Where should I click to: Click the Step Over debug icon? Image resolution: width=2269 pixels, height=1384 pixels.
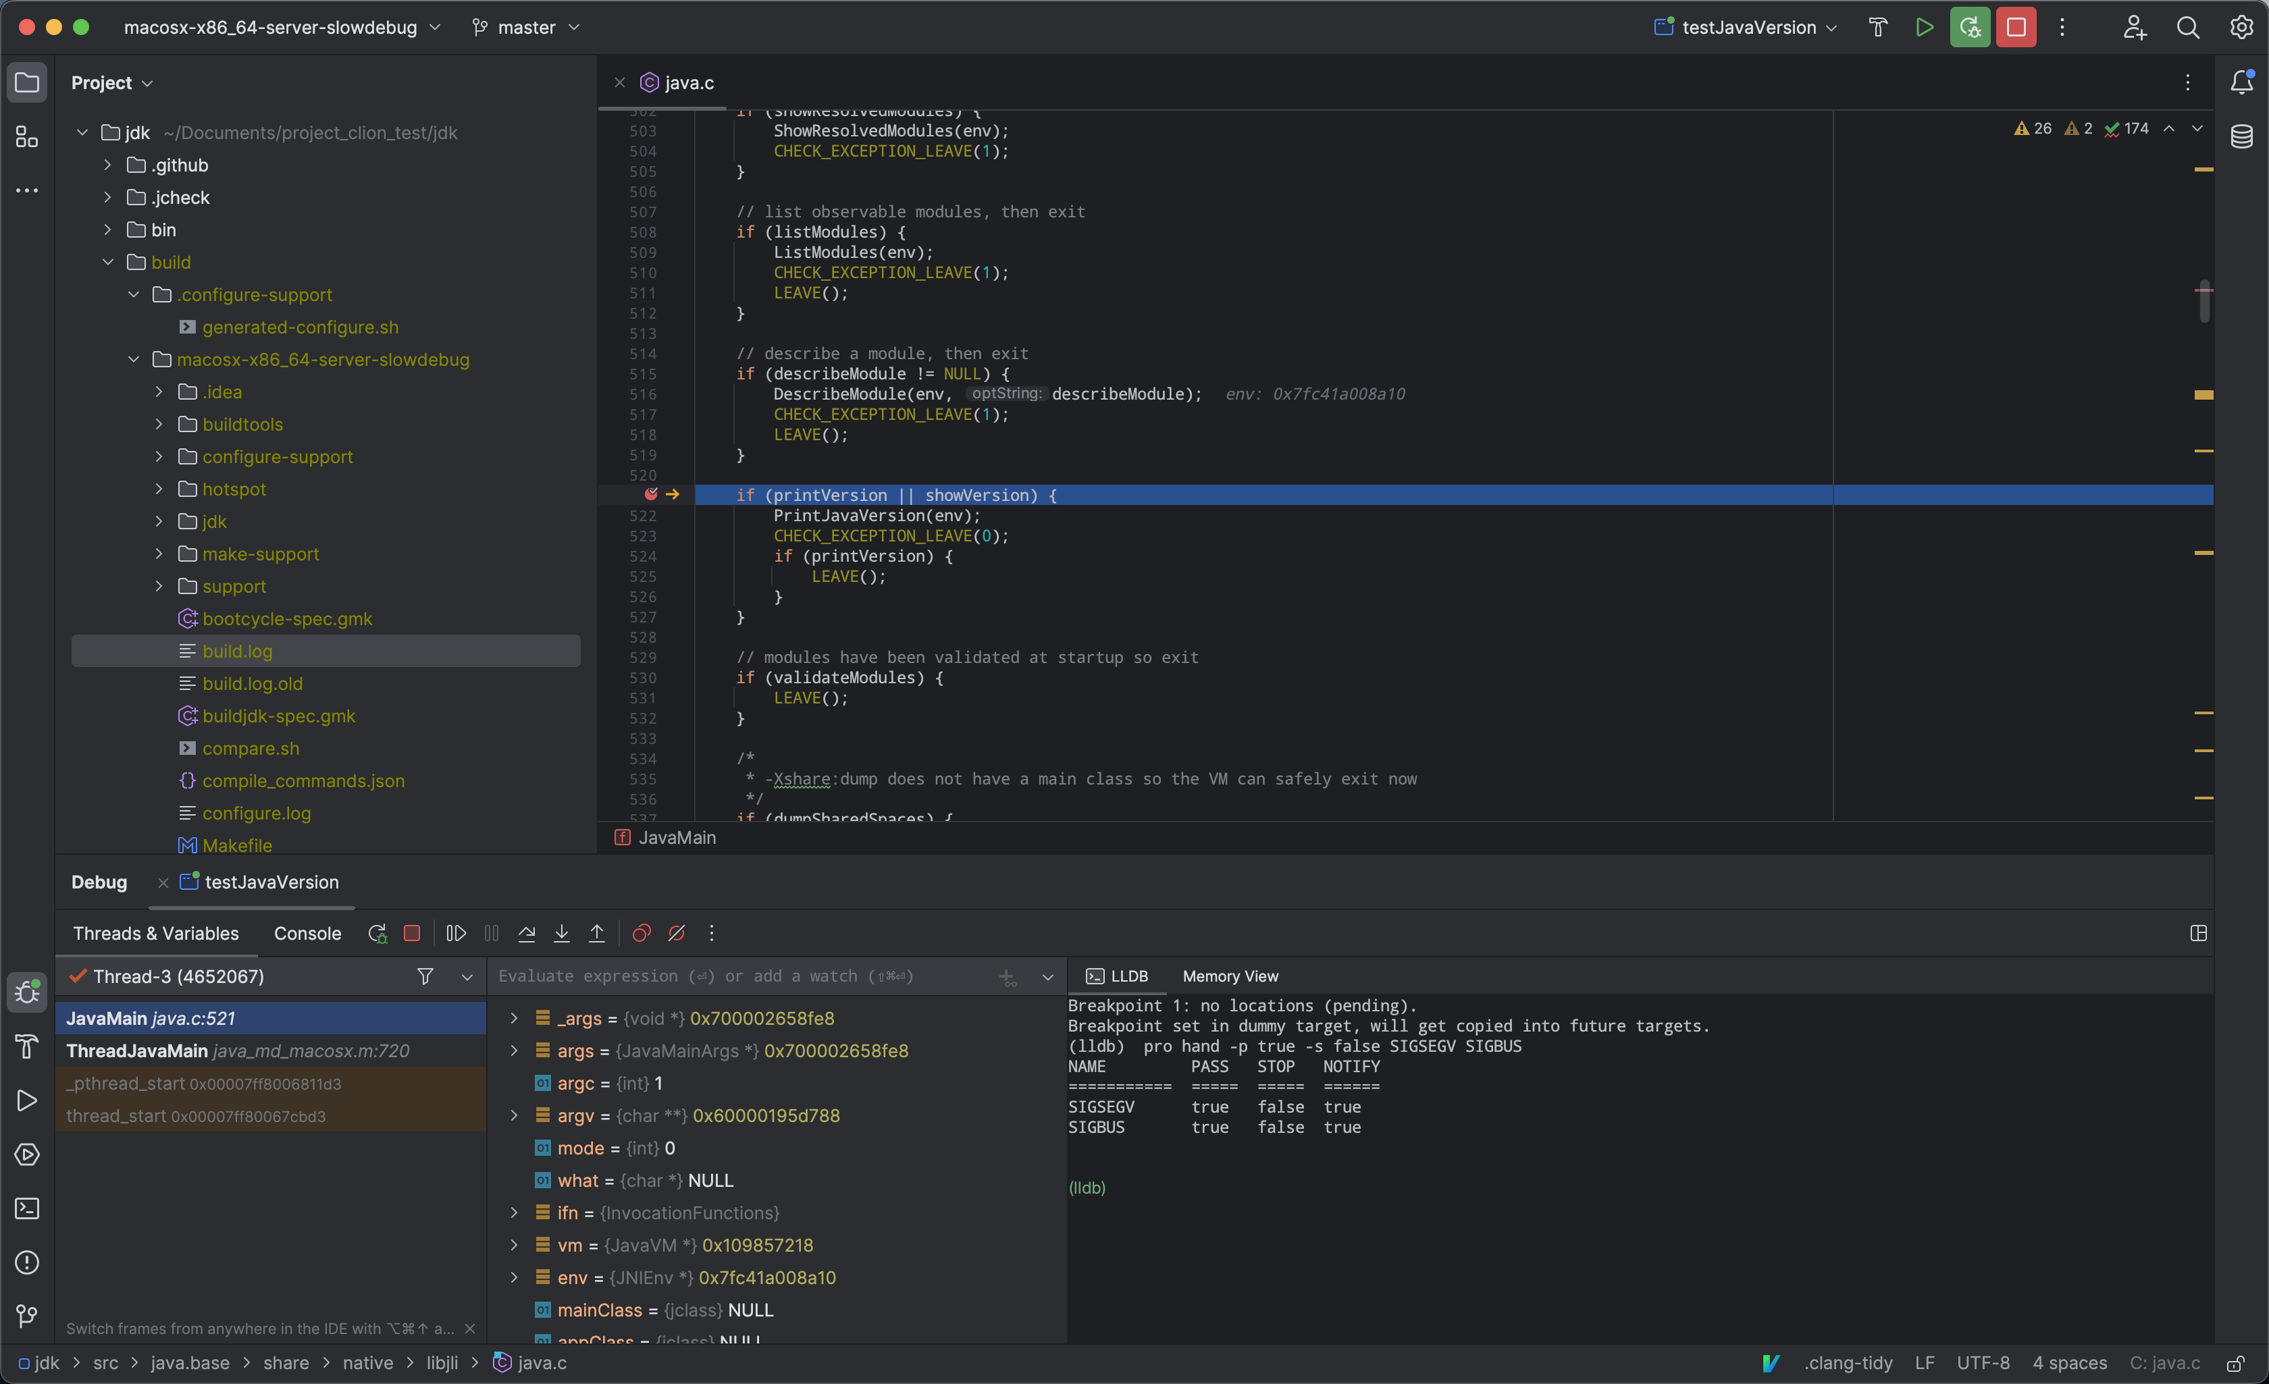pyautogui.click(x=527, y=934)
